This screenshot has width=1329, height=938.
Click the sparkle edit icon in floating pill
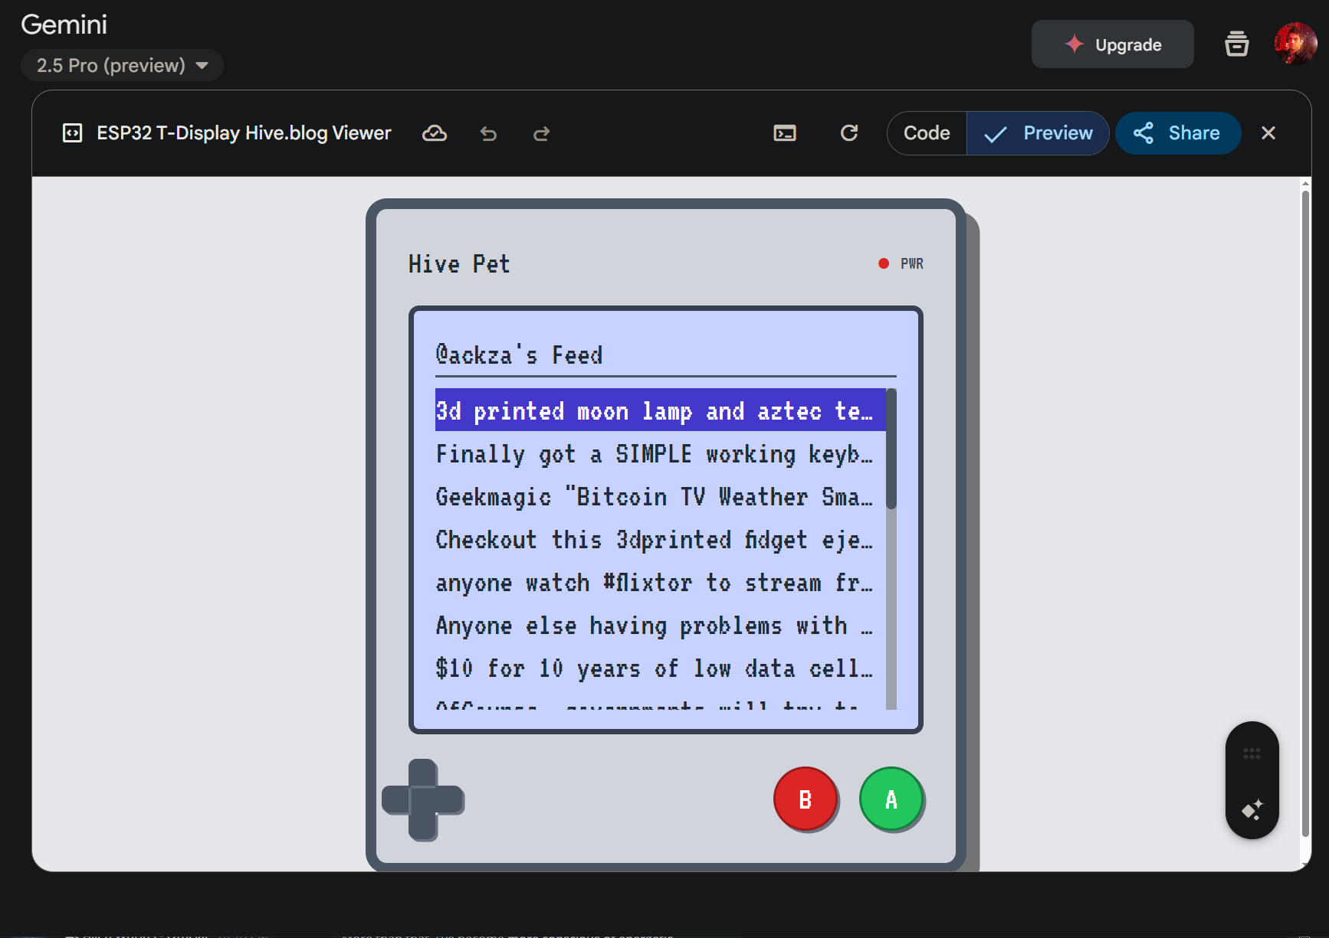1252,809
